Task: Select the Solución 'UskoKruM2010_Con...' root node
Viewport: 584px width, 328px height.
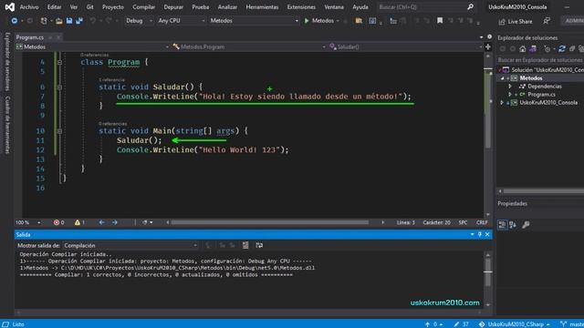Action: click(544, 70)
